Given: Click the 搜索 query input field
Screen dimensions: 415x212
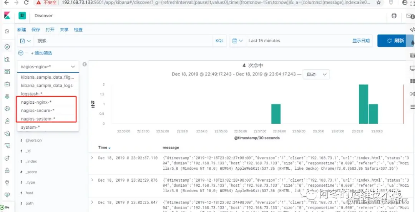Looking at the screenshot, I should 123,41.
